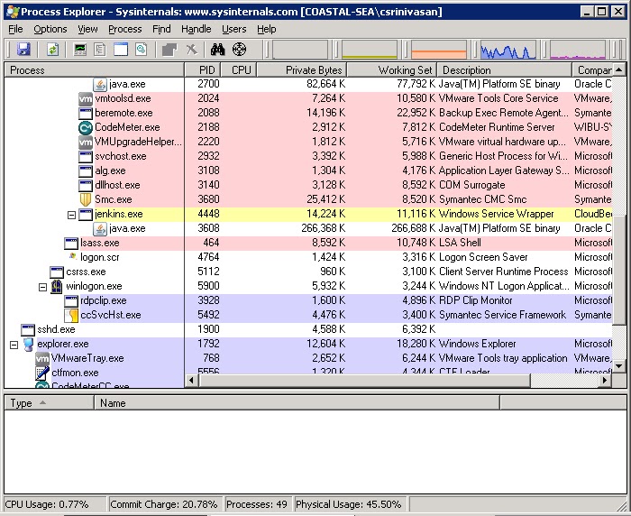
Task: Click the Refresh Now toolbar icon
Action: click(x=52, y=50)
